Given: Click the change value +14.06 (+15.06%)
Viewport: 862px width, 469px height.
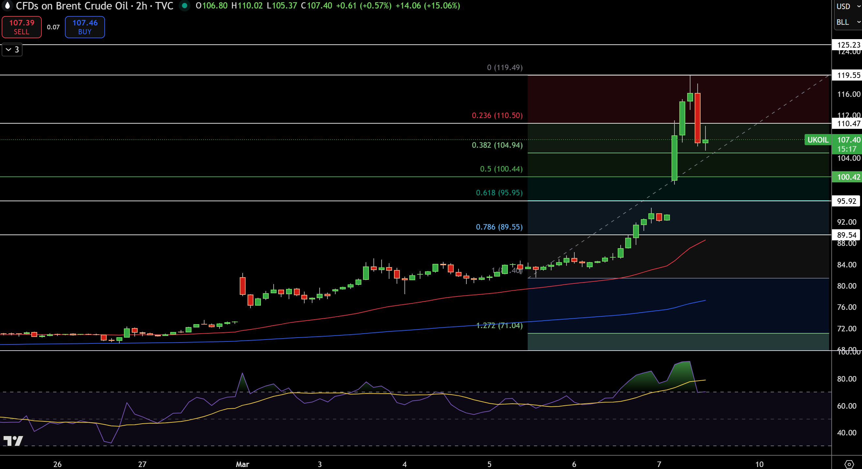Looking at the screenshot, I should (428, 6).
